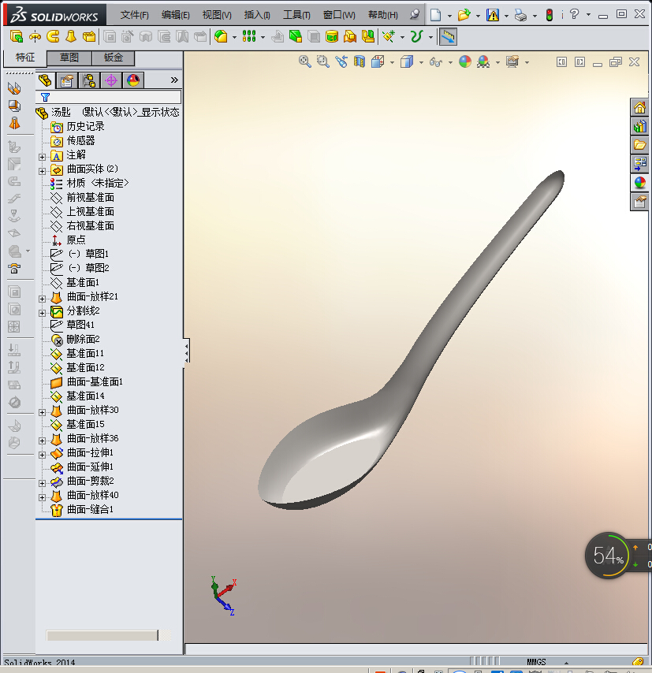This screenshot has height=673, width=652.
Task: Click View Settings monitor icon
Action: [512, 61]
